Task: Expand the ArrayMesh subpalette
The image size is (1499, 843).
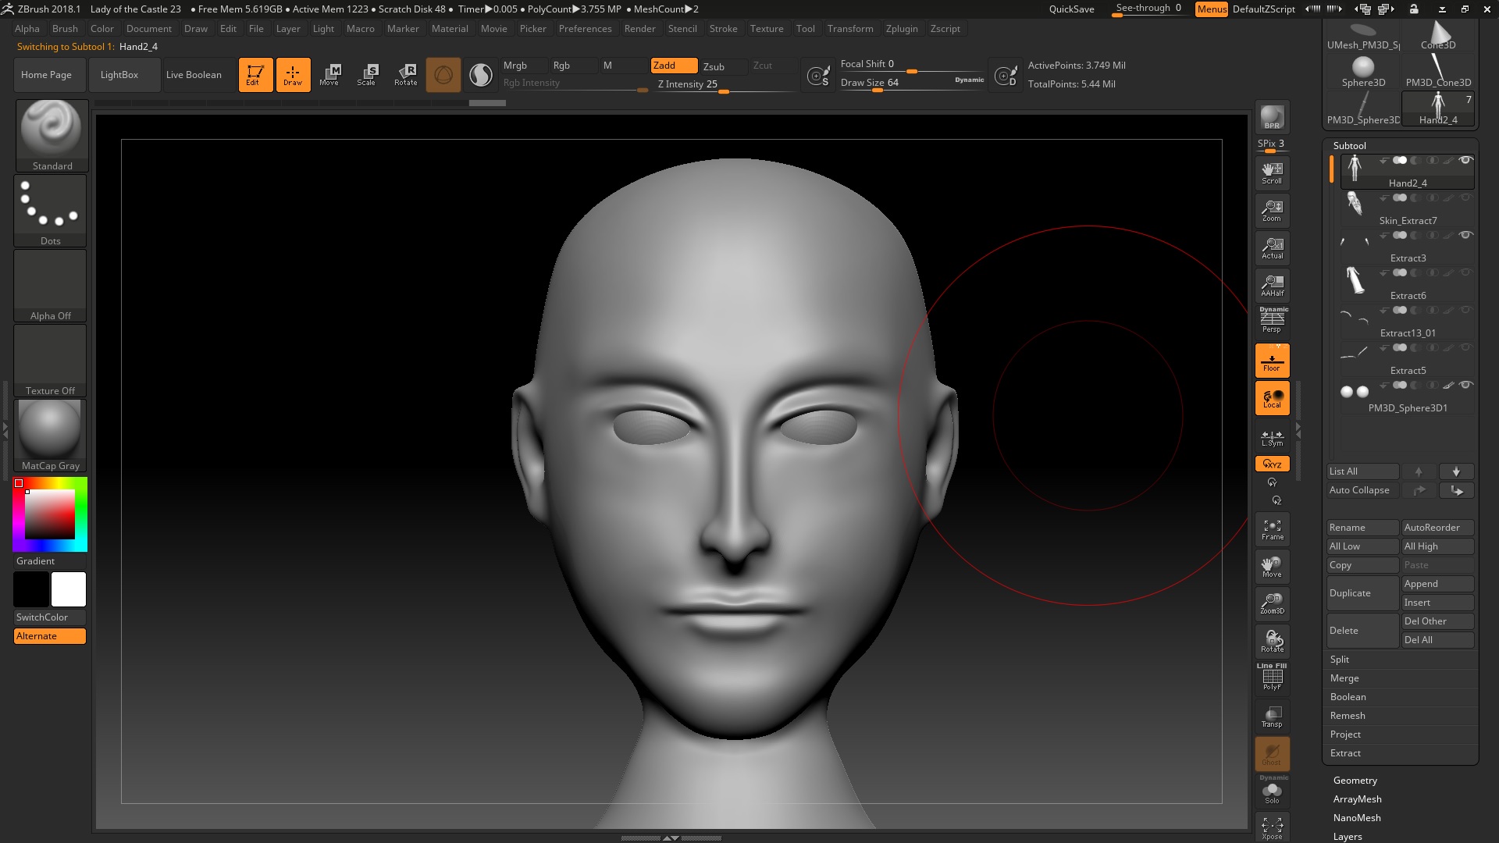Action: [1357, 799]
